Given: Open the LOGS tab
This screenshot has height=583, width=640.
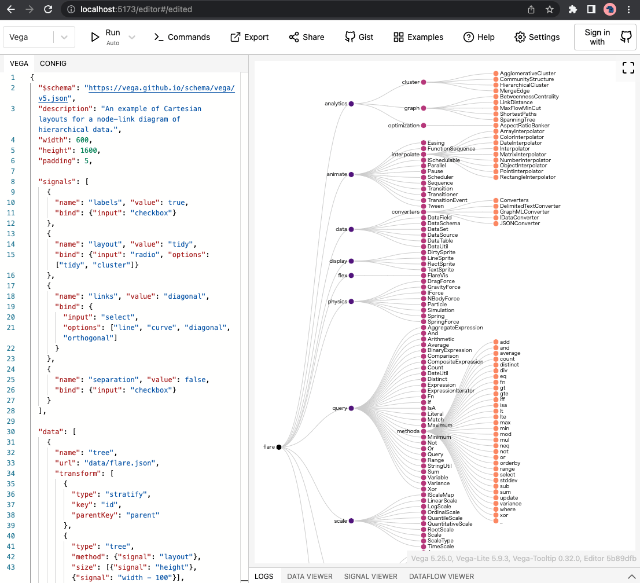Looking at the screenshot, I should click(x=264, y=577).
